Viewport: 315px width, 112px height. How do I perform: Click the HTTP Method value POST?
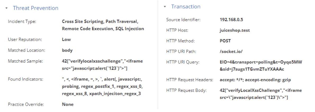point(225,41)
